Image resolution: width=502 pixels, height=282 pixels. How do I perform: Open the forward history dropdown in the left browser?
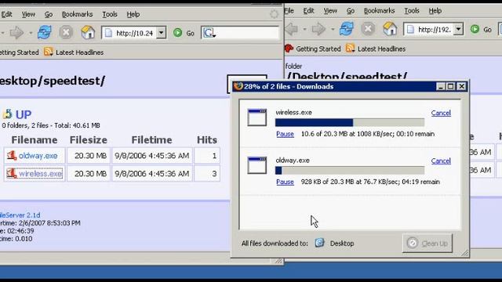coord(31,33)
